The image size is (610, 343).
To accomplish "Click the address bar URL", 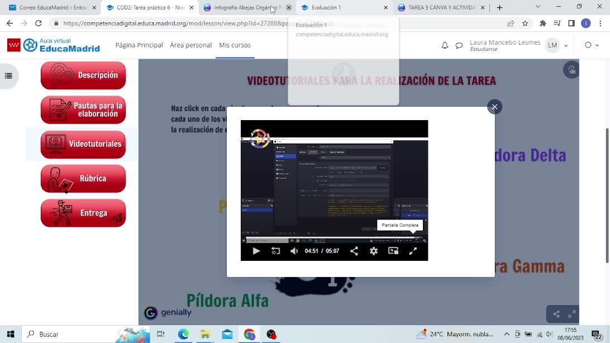I will tap(198, 23).
